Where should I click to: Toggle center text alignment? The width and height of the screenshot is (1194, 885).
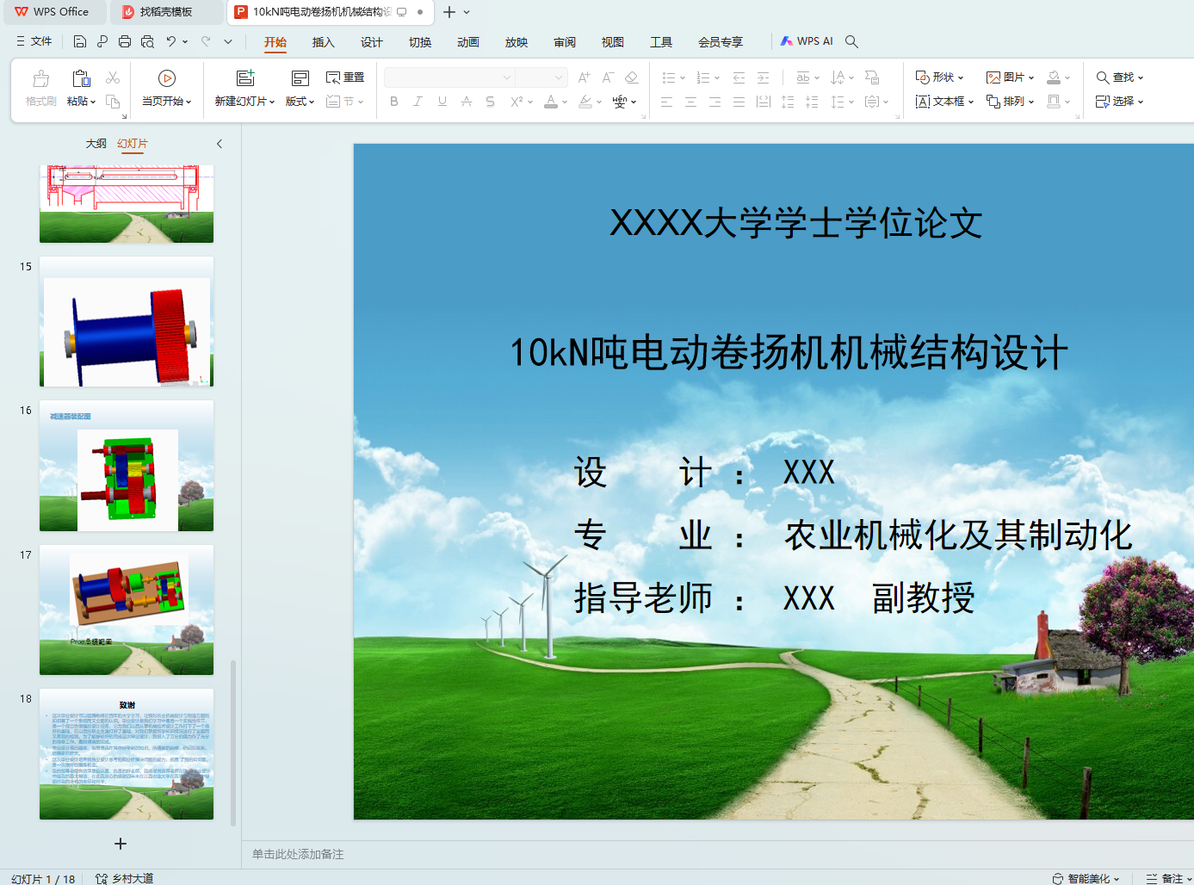[x=690, y=102]
